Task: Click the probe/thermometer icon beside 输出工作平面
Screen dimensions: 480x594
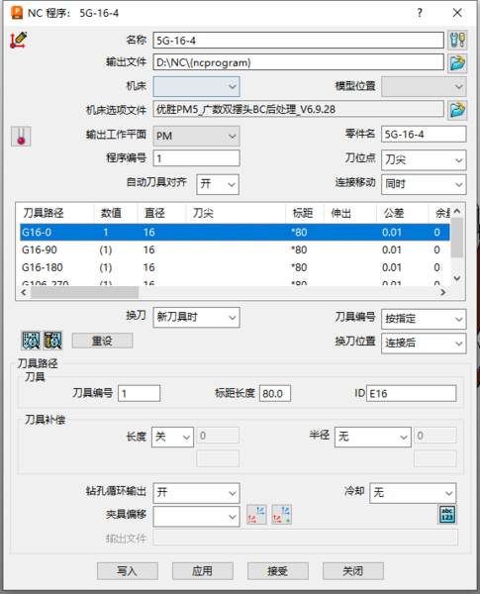Action: (21, 137)
